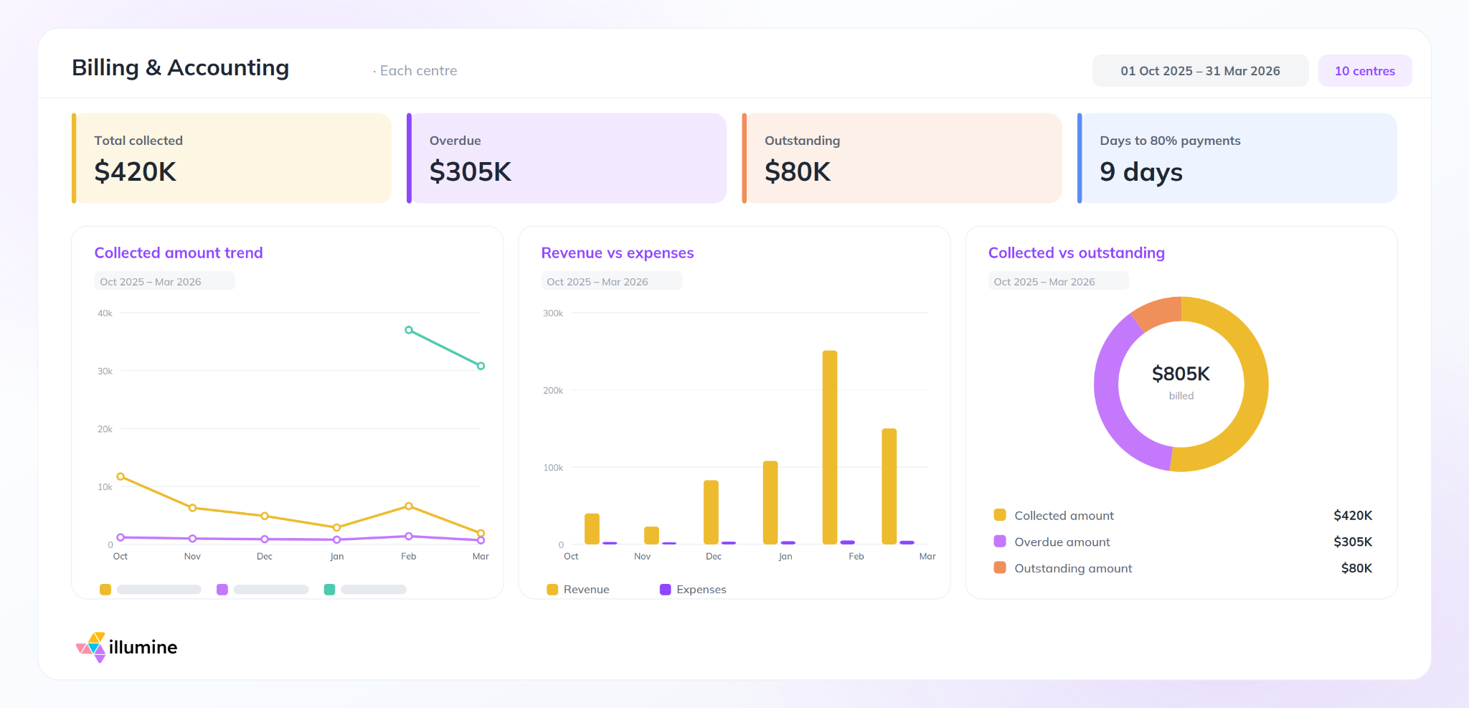Click the teal Mar data point
Image resolution: width=1469 pixels, height=708 pixels.
[x=481, y=366]
